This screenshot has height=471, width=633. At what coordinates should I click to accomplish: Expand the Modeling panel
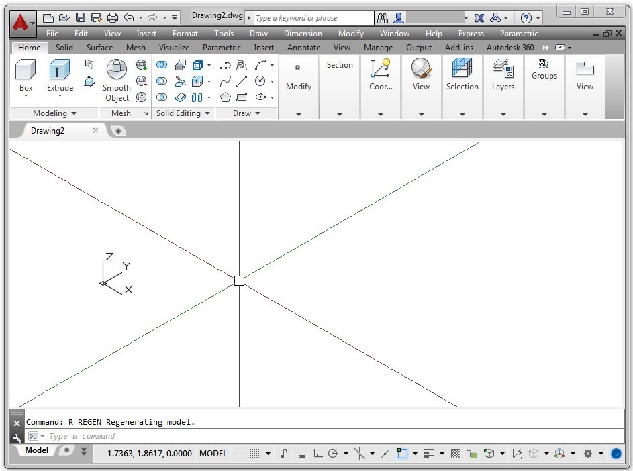pyautogui.click(x=54, y=113)
